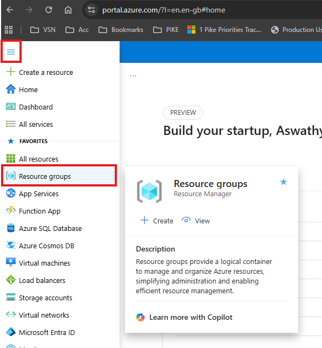The width and height of the screenshot is (322, 348).
Task: Open the Acc bookmarks folder
Action: tap(77, 30)
